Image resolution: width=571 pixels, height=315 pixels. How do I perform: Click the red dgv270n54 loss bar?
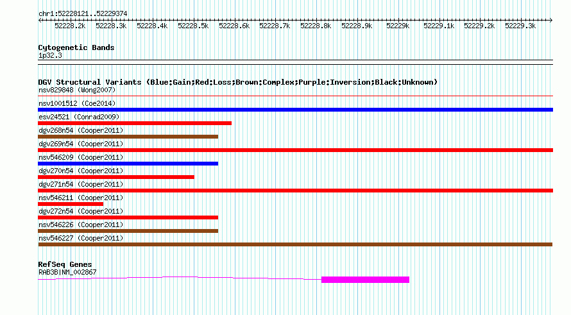coord(116,177)
